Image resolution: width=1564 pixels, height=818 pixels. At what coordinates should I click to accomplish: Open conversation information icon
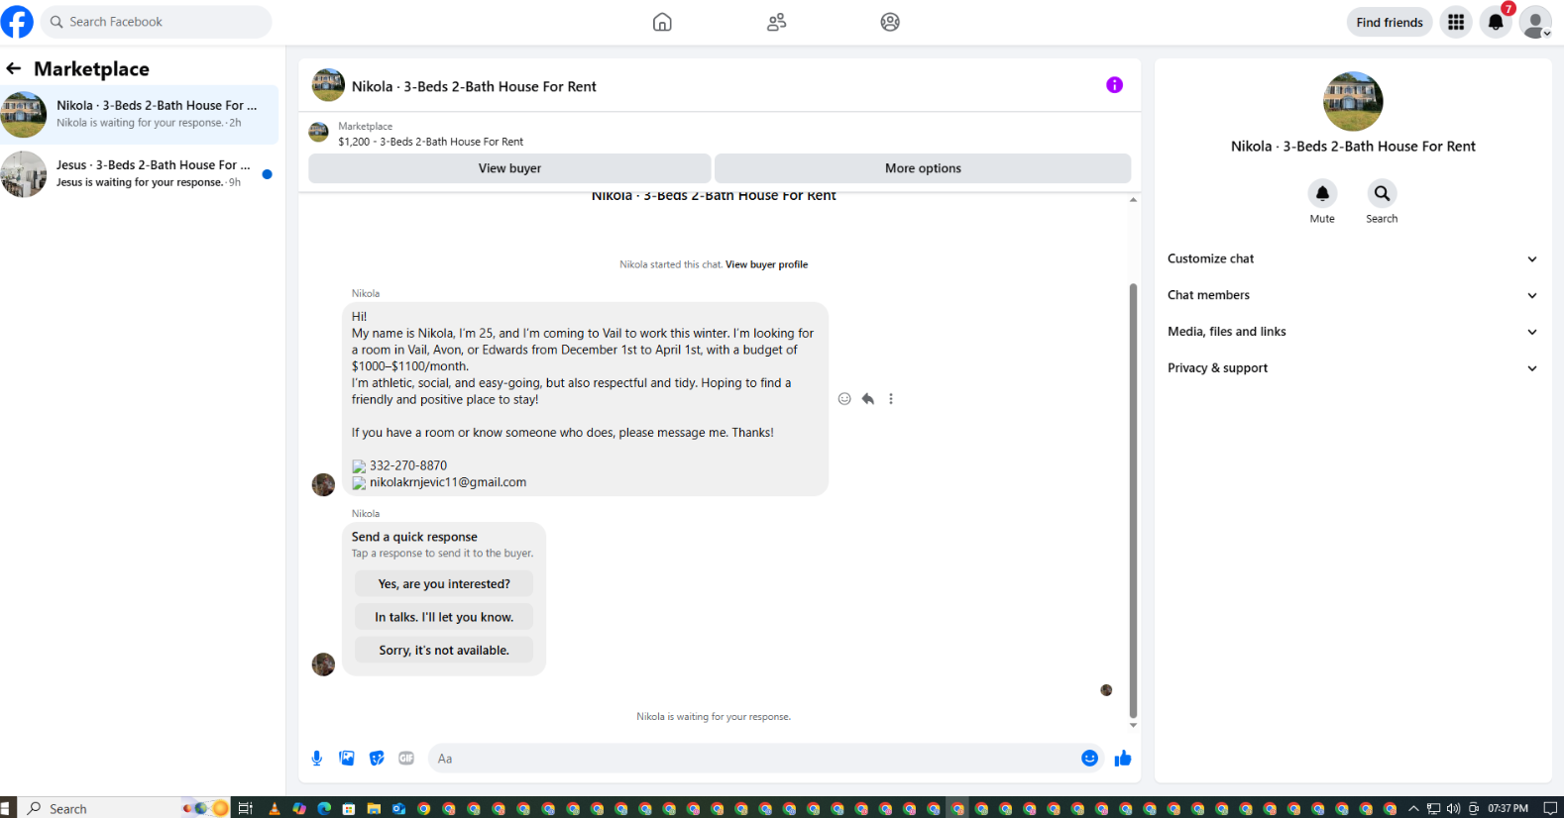coord(1114,85)
